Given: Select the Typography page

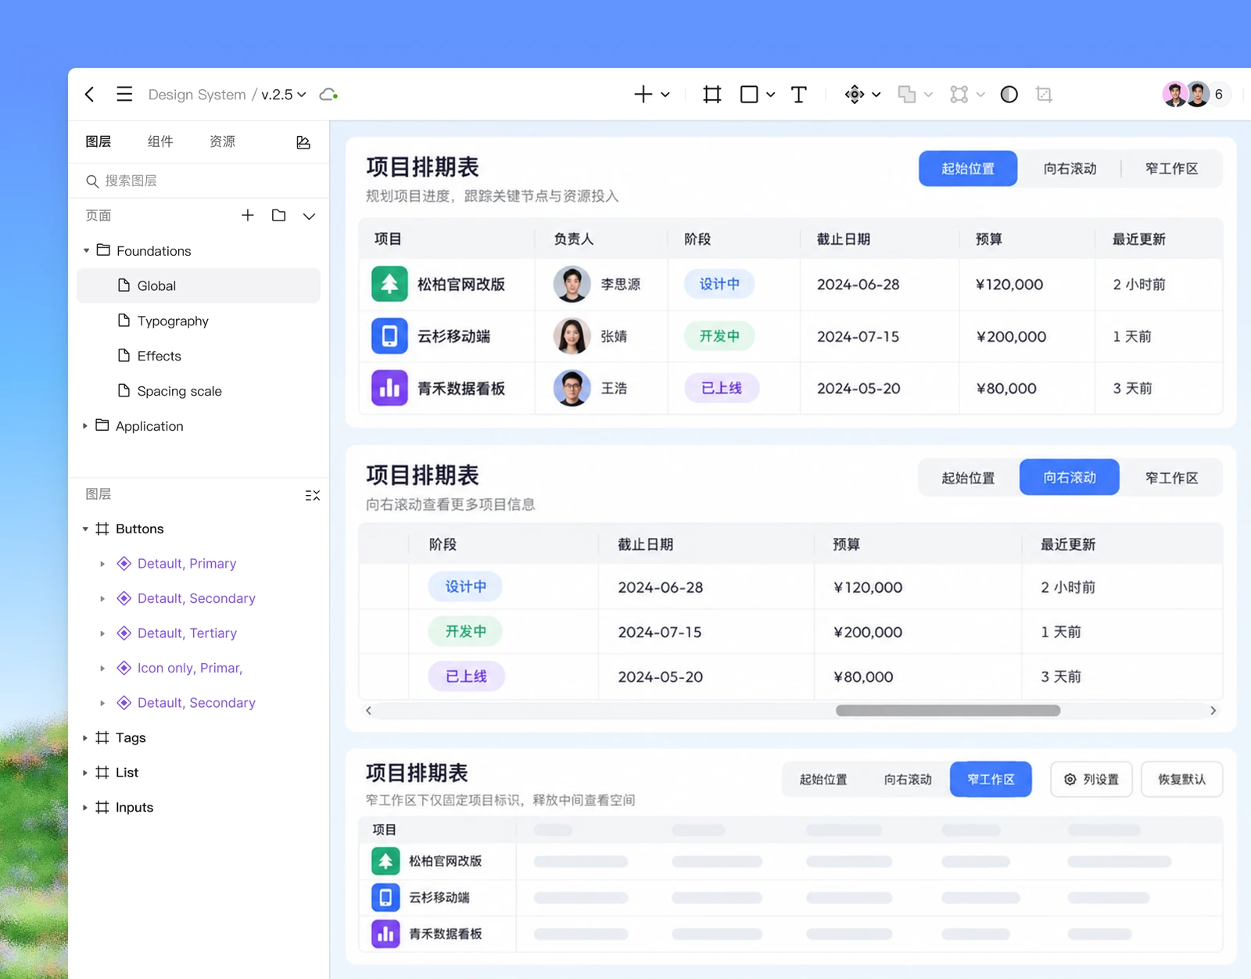Looking at the screenshot, I should point(199,321).
